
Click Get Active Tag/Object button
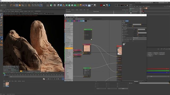pyautogui.click(x=80, y=19)
